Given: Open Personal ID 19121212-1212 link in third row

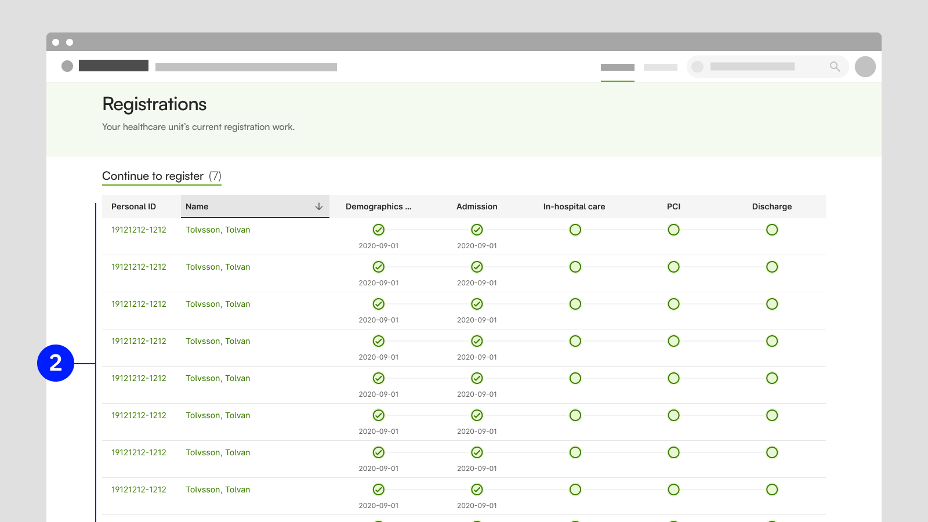Looking at the screenshot, I should click(139, 304).
